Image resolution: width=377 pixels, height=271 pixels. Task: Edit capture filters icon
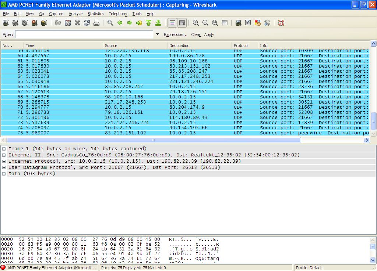point(238,23)
